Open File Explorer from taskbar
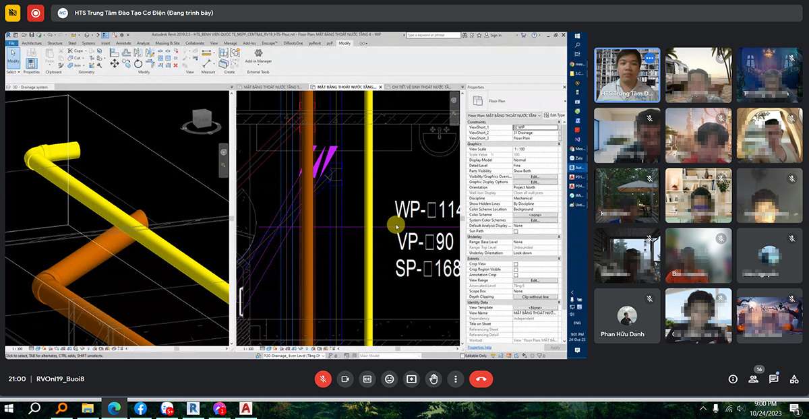 87,408
